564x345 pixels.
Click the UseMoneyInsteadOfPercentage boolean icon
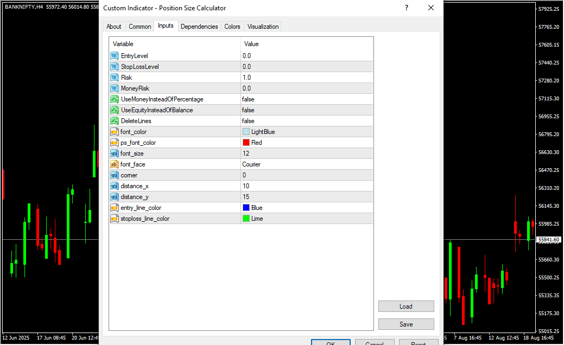(114, 99)
